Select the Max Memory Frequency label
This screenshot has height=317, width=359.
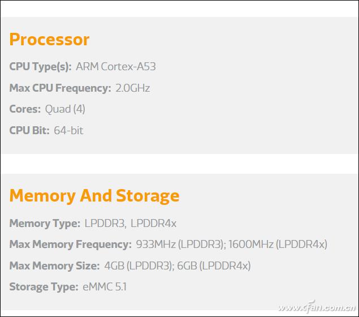click(71, 245)
